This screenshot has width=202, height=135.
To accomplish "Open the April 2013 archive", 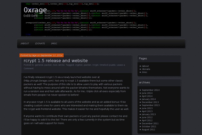I will tap(147, 111).
